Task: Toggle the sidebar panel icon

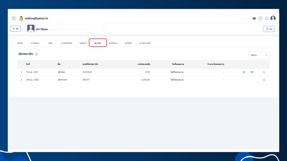Action: (14, 18)
